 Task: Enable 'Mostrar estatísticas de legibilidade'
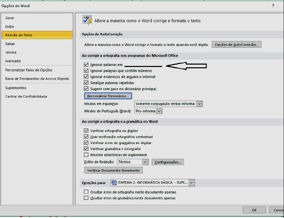pyautogui.click(x=86, y=155)
